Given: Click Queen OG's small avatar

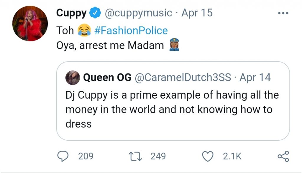Looking at the screenshot, I should pos(72,78).
